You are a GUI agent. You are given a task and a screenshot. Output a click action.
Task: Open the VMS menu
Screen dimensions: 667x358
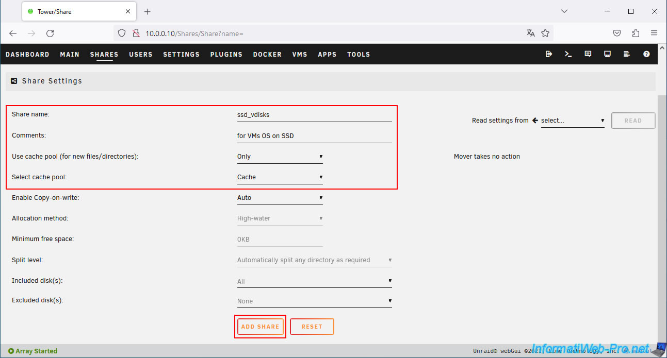click(x=300, y=54)
